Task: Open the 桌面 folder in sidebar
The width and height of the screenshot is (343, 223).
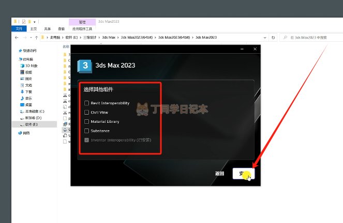Action: click(26, 105)
